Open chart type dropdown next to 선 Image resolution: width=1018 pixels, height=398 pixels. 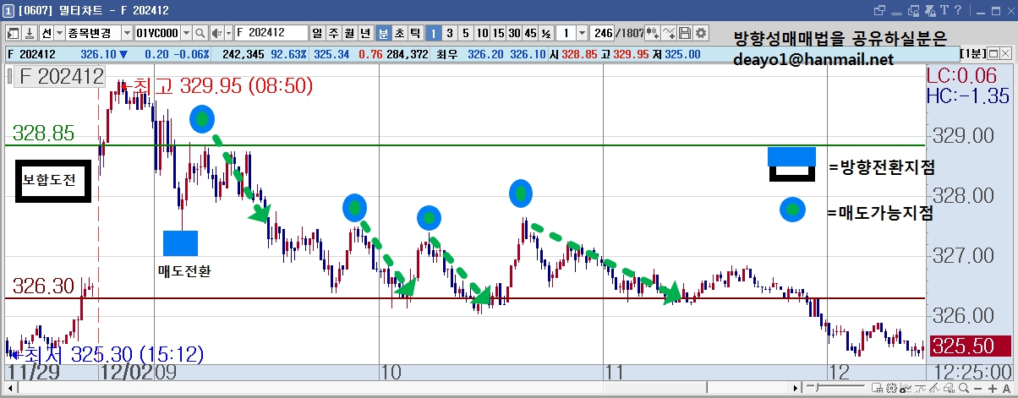pos(58,33)
